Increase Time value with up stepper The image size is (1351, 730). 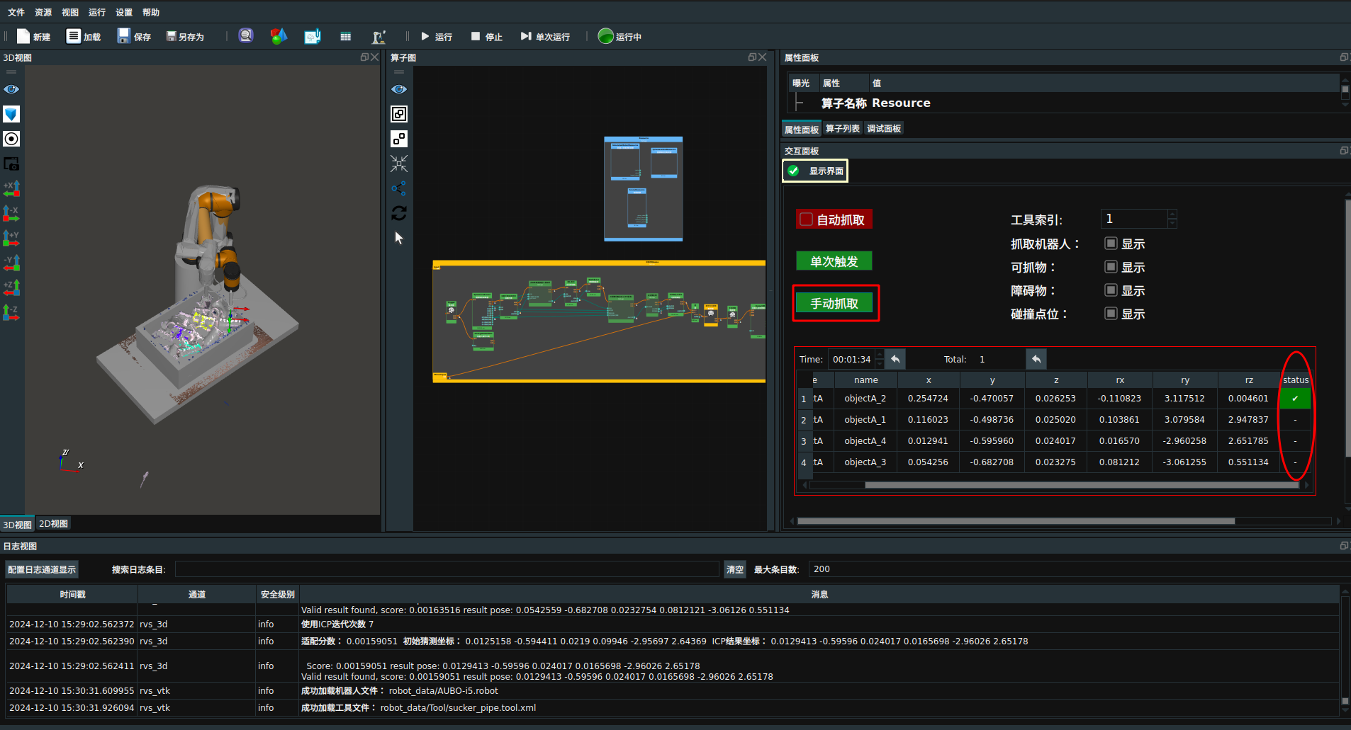[x=880, y=355]
